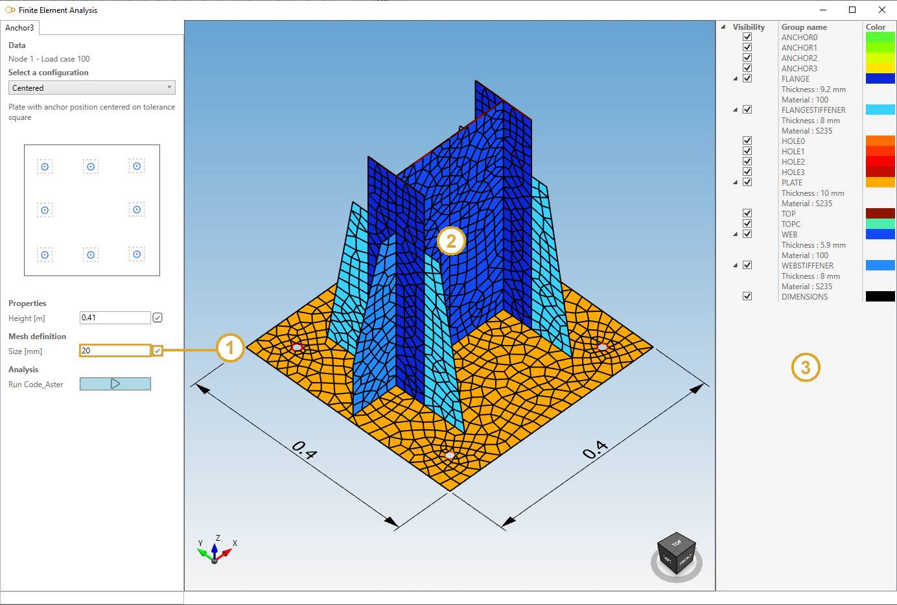Toggle visibility of WEBSTIFFENER group
Viewport: 897px width, 605px height.
[x=747, y=265]
